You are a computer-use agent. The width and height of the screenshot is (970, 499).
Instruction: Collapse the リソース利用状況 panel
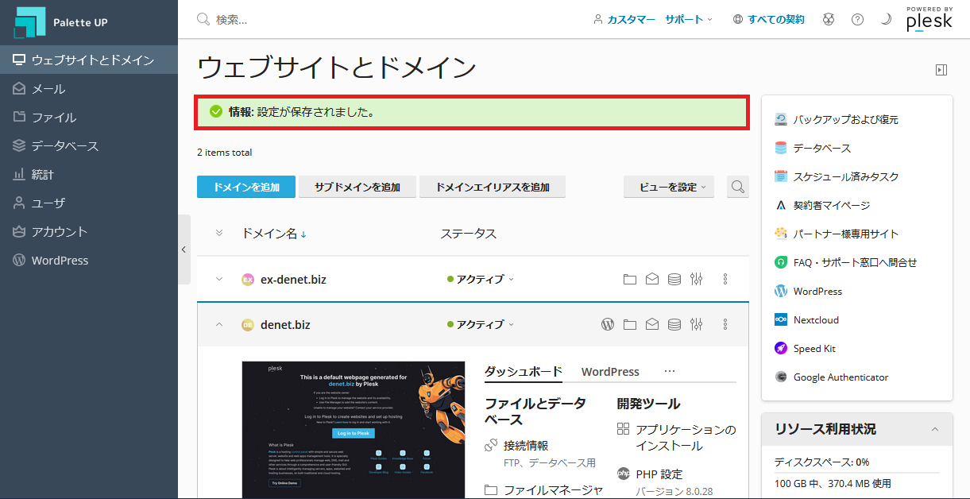pos(935,429)
